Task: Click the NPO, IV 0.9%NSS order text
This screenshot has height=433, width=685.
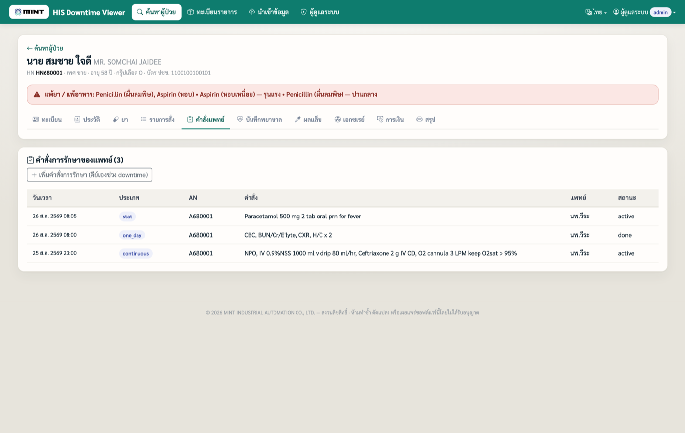Action: click(380, 253)
